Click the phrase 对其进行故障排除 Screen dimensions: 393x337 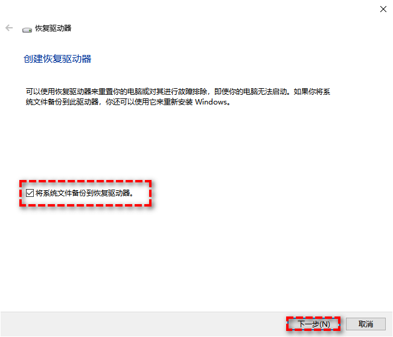[x=178, y=92]
